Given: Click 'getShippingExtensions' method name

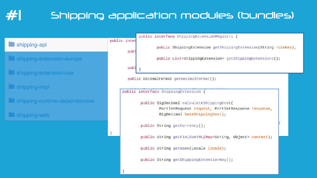Looking at the screenshot, I should tap(250, 58).
